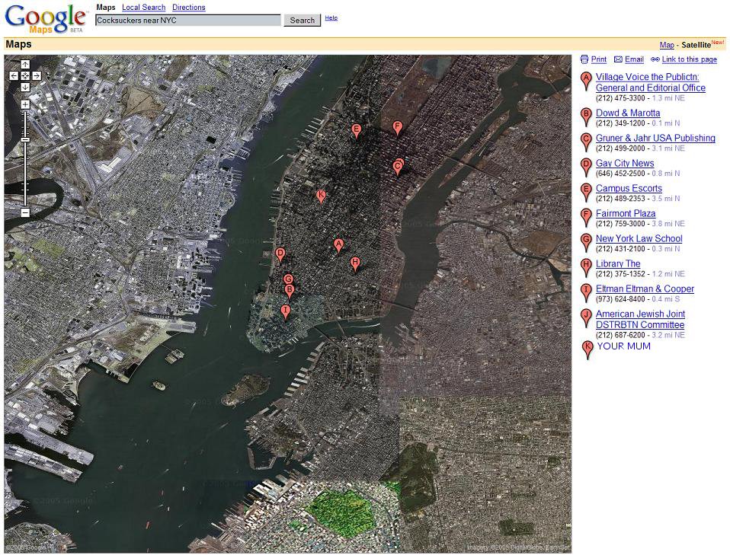This screenshot has width=730, height=555.
Task: Click map marker A on the map
Action: [338, 246]
